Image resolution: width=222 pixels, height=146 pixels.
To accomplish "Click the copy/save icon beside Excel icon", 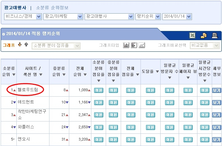I will coord(204,35).
